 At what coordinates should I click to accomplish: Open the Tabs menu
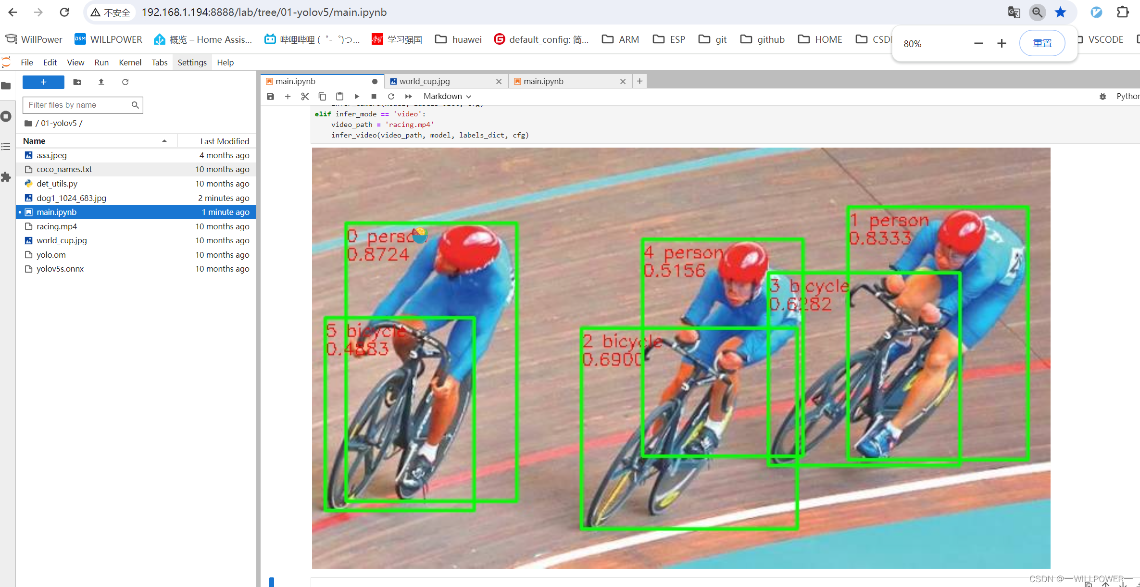point(160,62)
